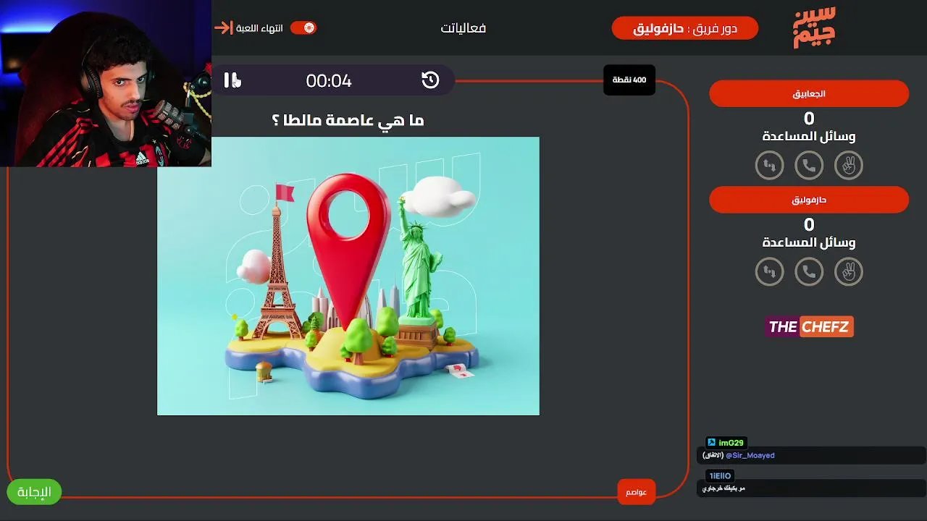Reveal the answer with الإجابة button
The width and height of the screenshot is (927, 521).
pyautogui.click(x=34, y=492)
